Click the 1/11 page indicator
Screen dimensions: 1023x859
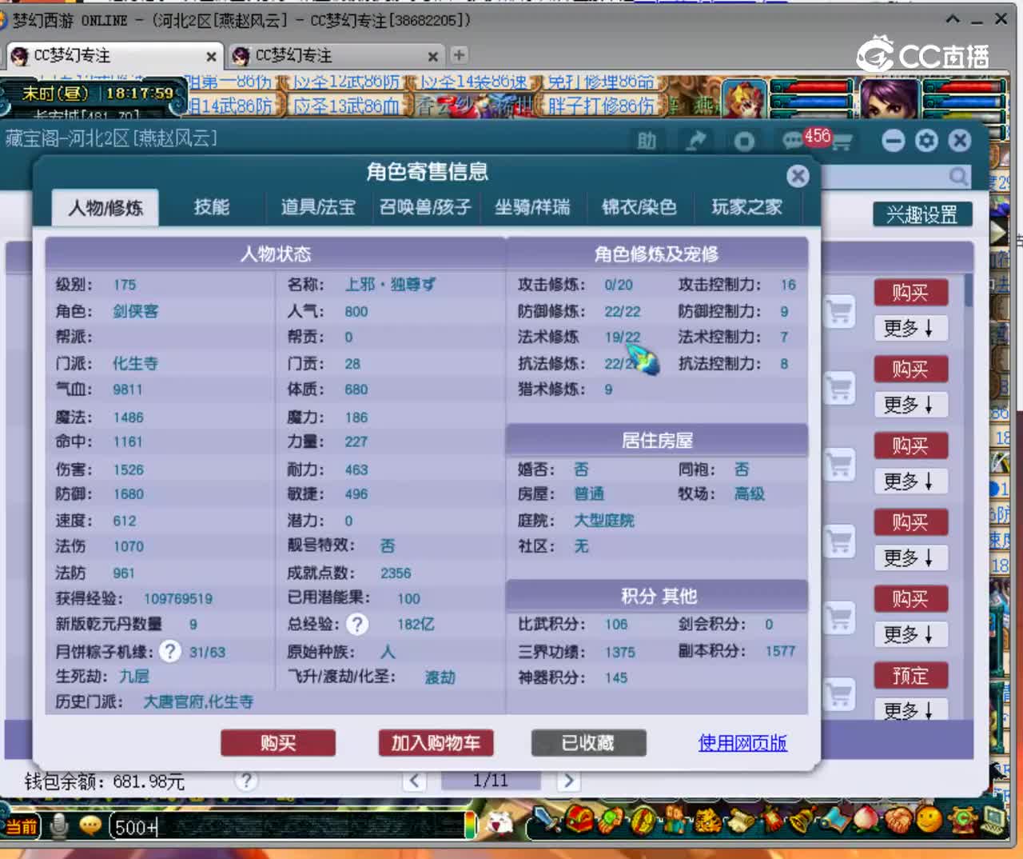tap(491, 780)
